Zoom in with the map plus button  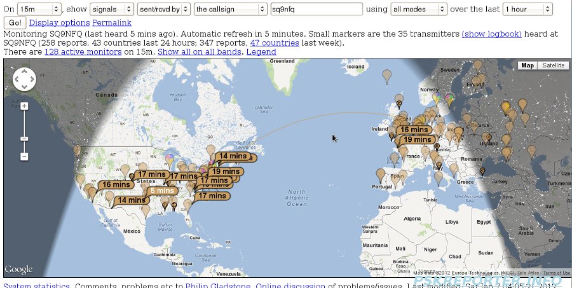pyautogui.click(x=24, y=106)
